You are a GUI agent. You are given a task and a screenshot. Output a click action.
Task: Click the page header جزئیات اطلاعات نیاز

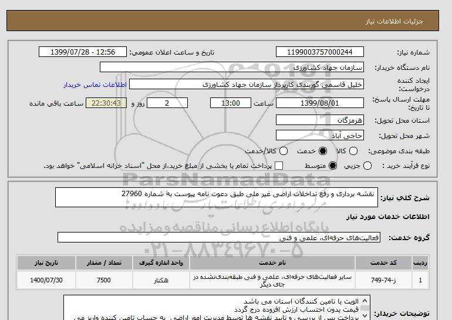pyautogui.click(x=394, y=21)
